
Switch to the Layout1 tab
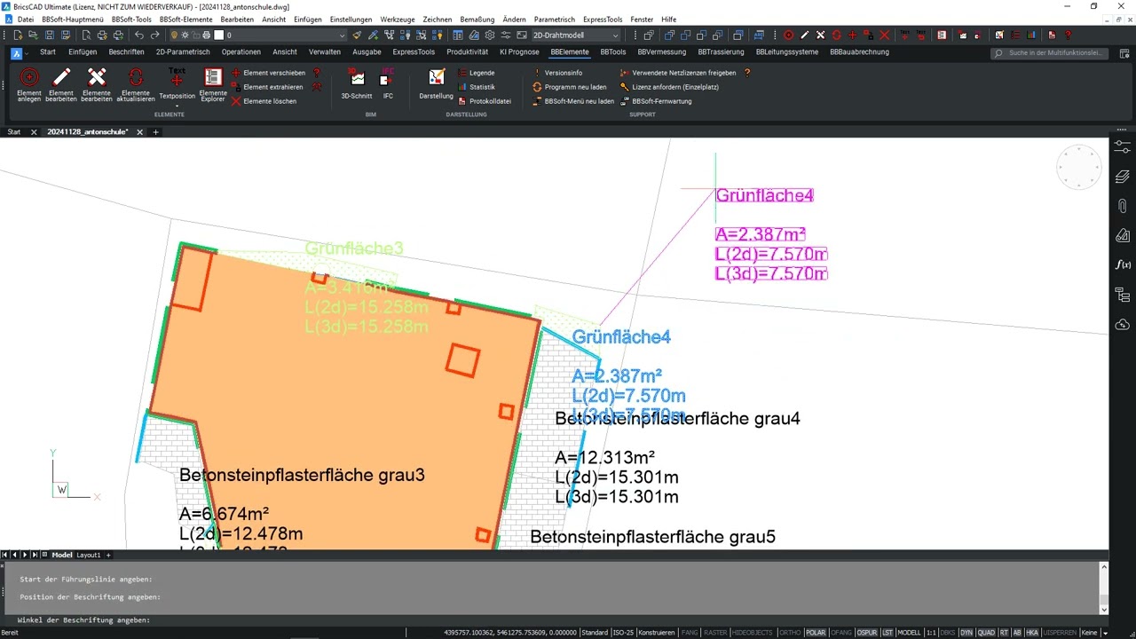89,555
